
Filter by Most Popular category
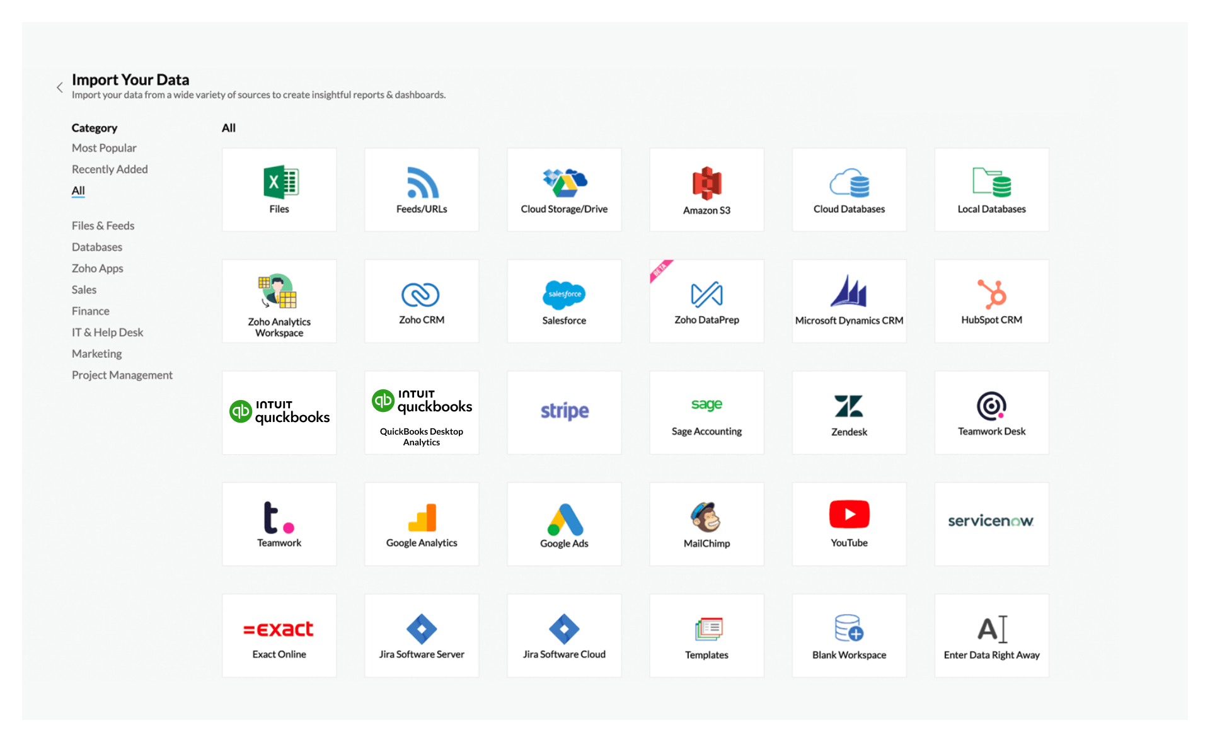pos(104,148)
